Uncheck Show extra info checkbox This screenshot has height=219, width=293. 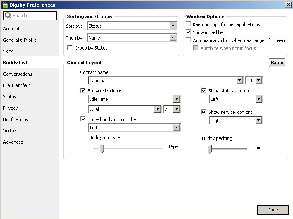tap(83, 91)
